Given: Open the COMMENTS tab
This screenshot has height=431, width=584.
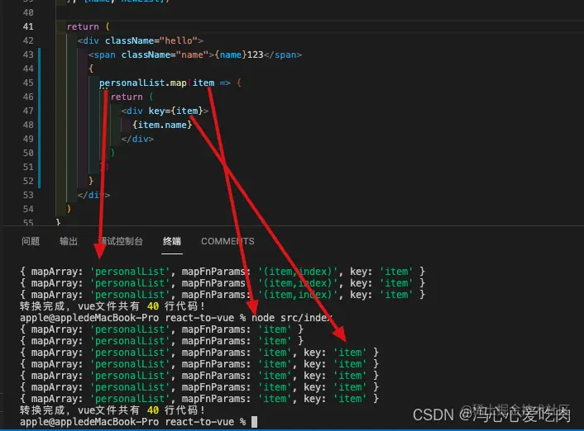Looking at the screenshot, I should click(227, 241).
